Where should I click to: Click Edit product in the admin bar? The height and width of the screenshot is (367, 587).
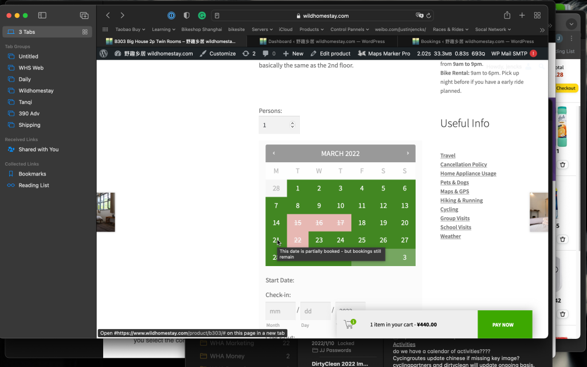[x=330, y=53]
